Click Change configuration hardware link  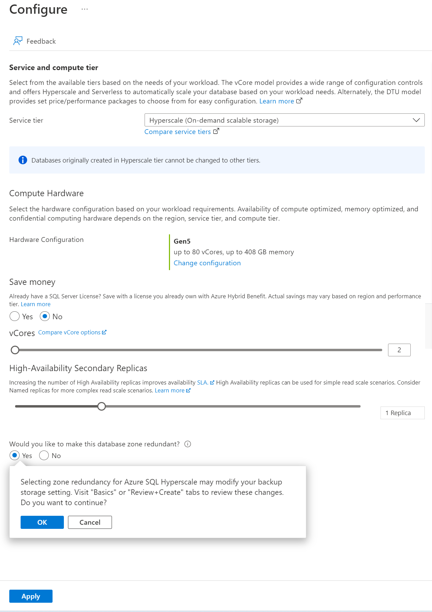coord(207,263)
